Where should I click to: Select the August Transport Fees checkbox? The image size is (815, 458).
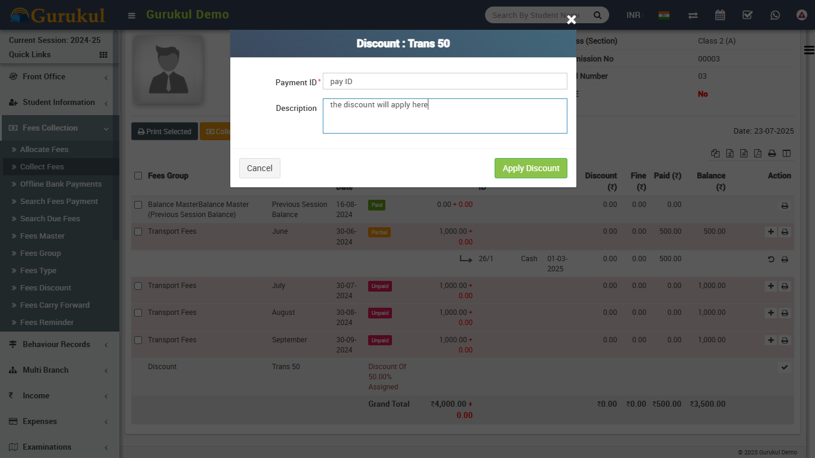click(x=138, y=313)
